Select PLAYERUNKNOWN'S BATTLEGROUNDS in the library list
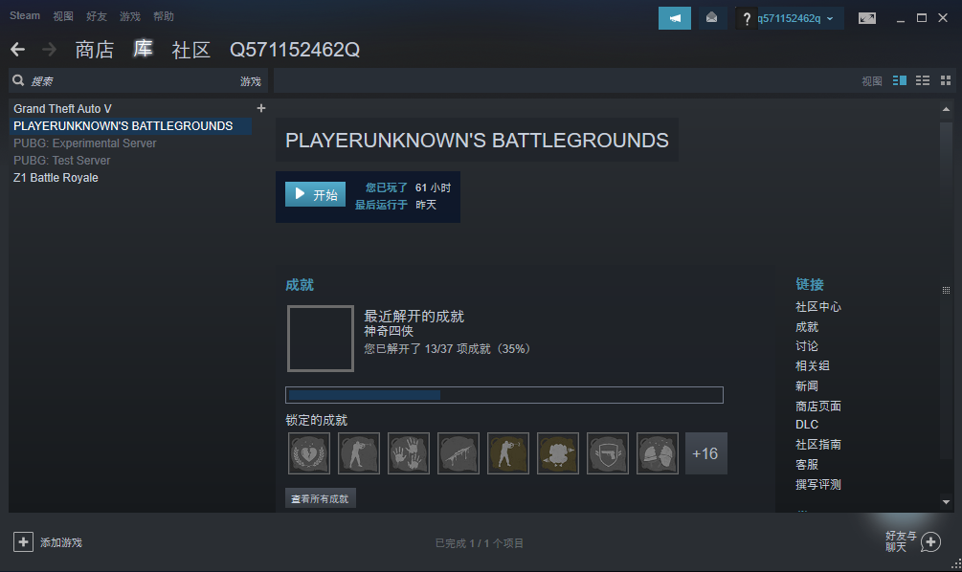This screenshot has height=572, width=962. tap(130, 125)
